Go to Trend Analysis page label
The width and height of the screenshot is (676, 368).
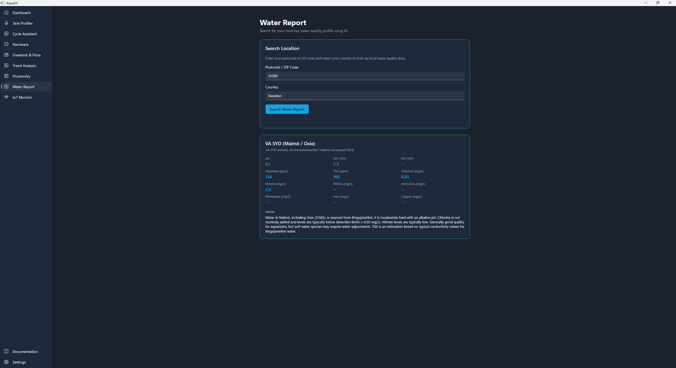tap(24, 66)
